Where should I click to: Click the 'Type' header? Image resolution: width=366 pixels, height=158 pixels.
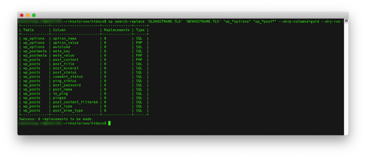140,30
